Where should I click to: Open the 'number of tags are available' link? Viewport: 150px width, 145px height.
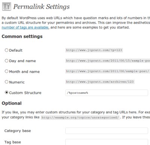coord(25,27)
